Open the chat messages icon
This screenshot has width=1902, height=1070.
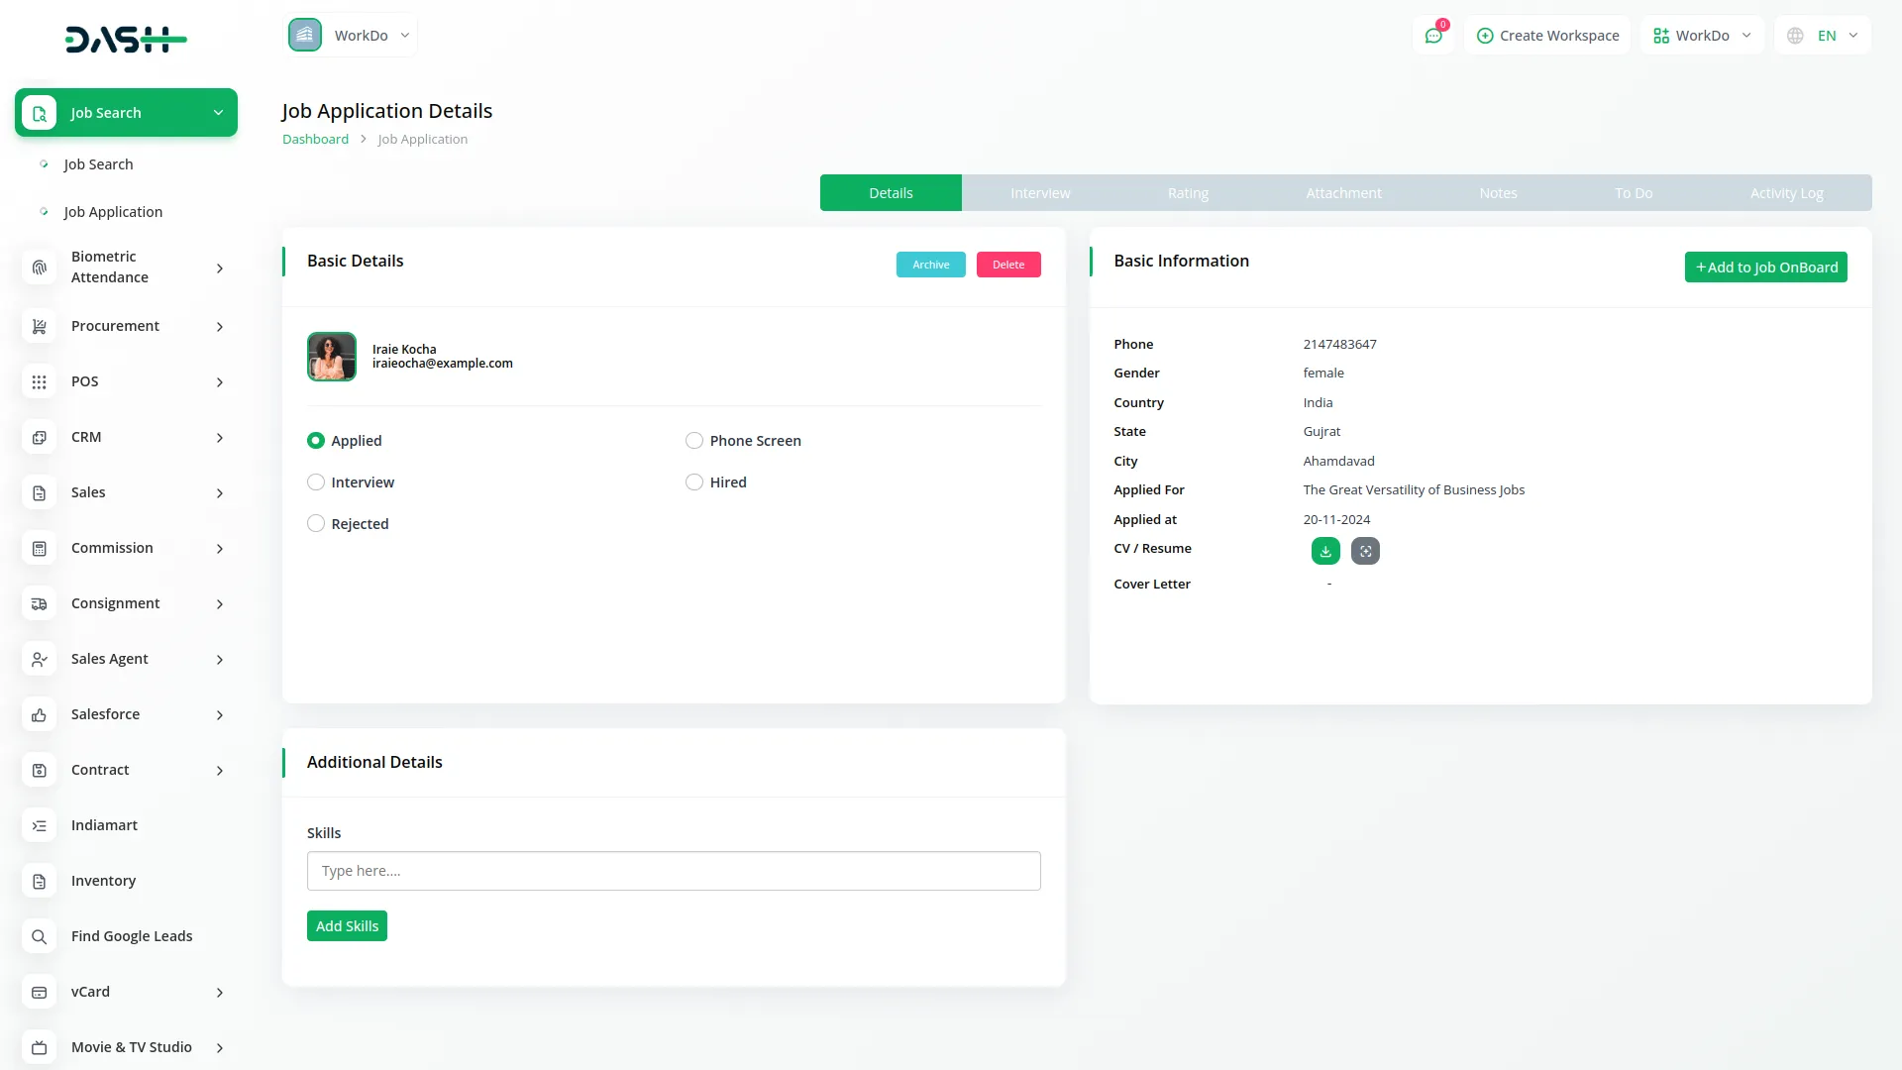(x=1433, y=36)
